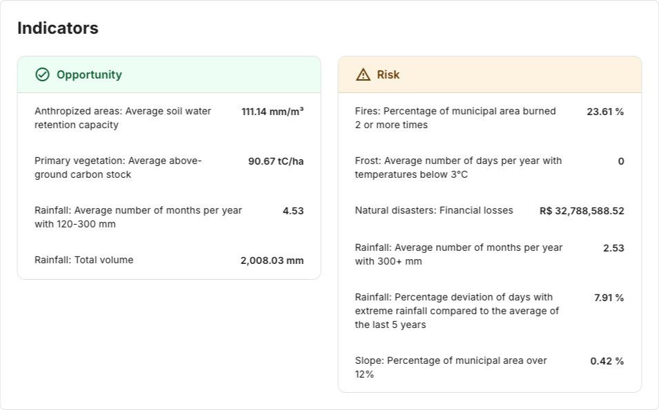Click the Rainfall: Total volume label
The width and height of the screenshot is (659, 410).
[84, 260]
